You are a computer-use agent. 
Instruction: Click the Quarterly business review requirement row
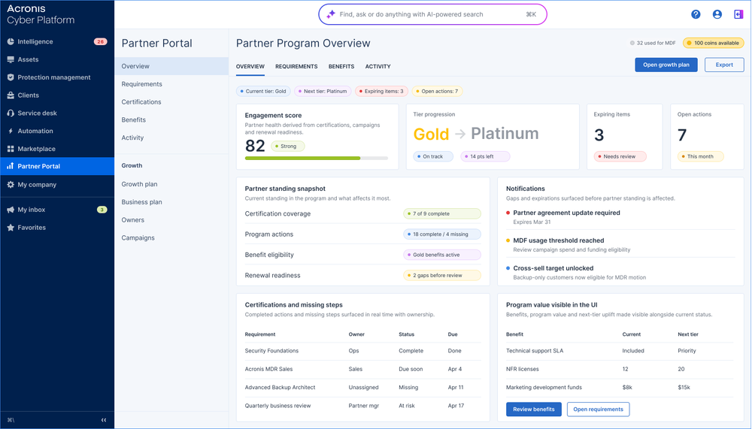(x=362, y=406)
